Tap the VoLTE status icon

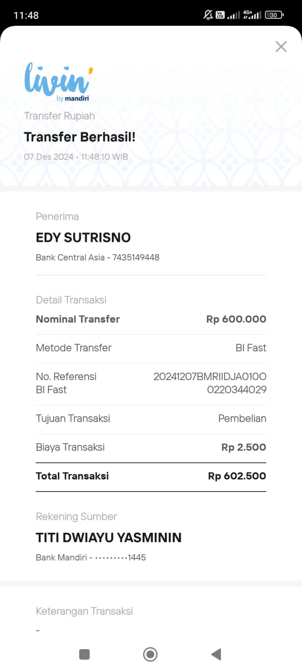click(220, 15)
